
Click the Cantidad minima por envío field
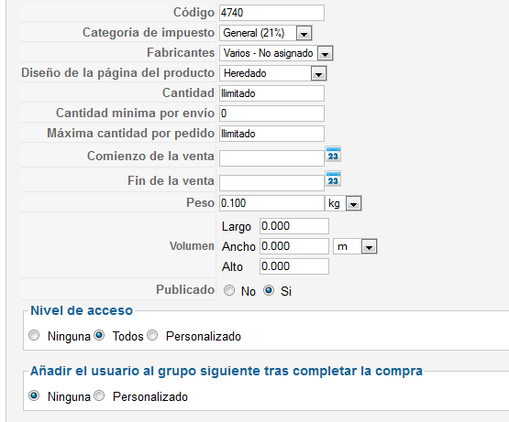pyautogui.click(x=271, y=114)
